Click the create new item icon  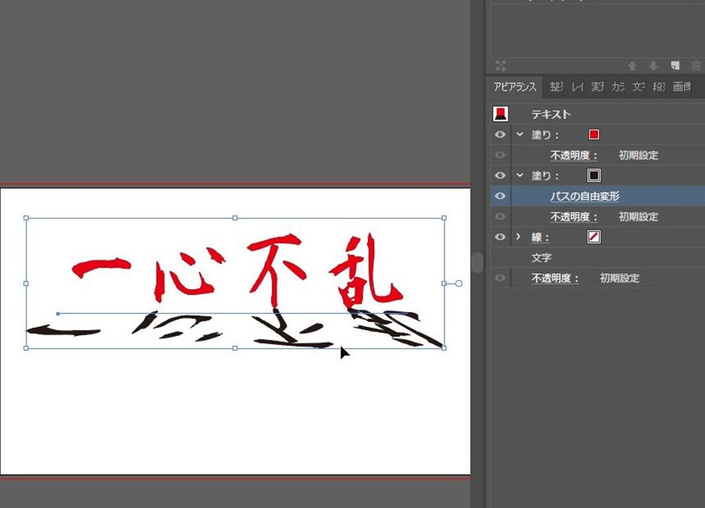click(x=675, y=66)
